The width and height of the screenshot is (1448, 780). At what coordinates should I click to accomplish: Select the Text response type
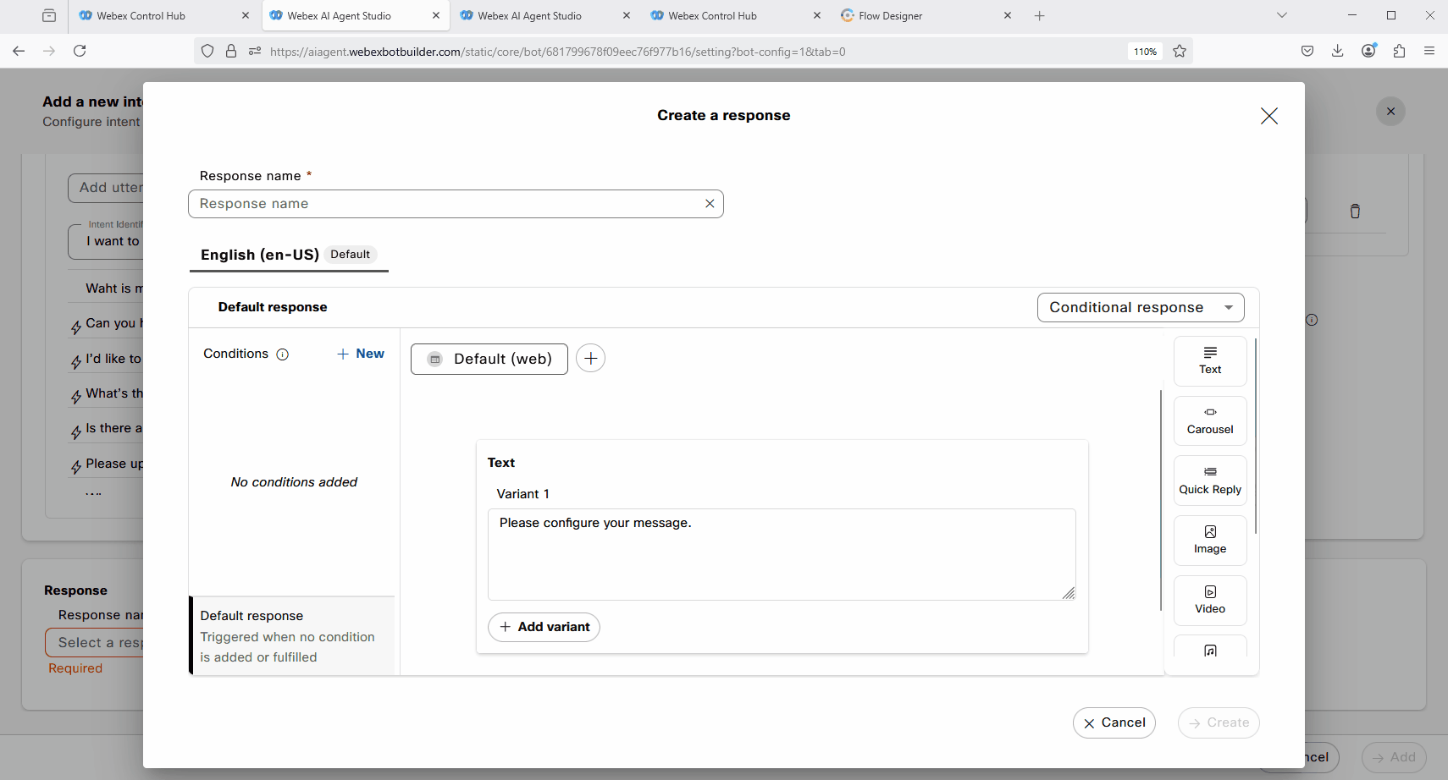click(1209, 360)
